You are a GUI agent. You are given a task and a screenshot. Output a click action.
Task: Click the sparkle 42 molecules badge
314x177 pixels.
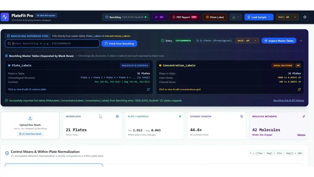(x=159, y=17)
